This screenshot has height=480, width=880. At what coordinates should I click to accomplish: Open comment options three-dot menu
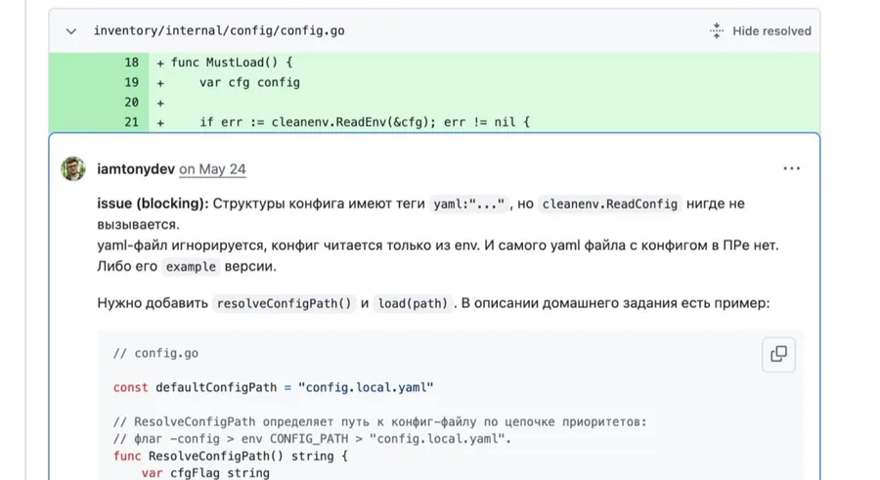(x=791, y=168)
